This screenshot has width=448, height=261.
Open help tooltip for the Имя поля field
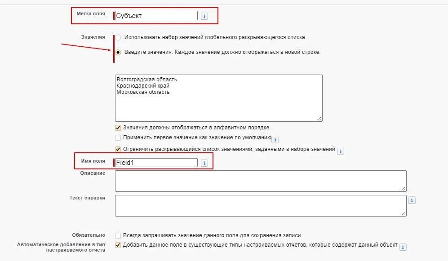pos(205,163)
